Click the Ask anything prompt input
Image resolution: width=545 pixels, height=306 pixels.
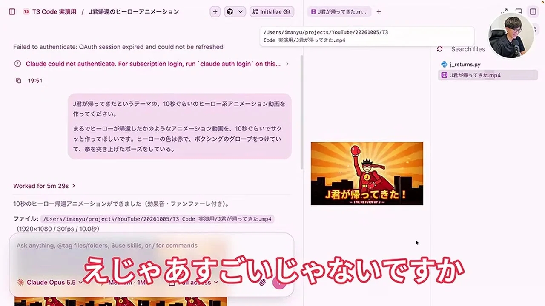[x=152, y=246]
